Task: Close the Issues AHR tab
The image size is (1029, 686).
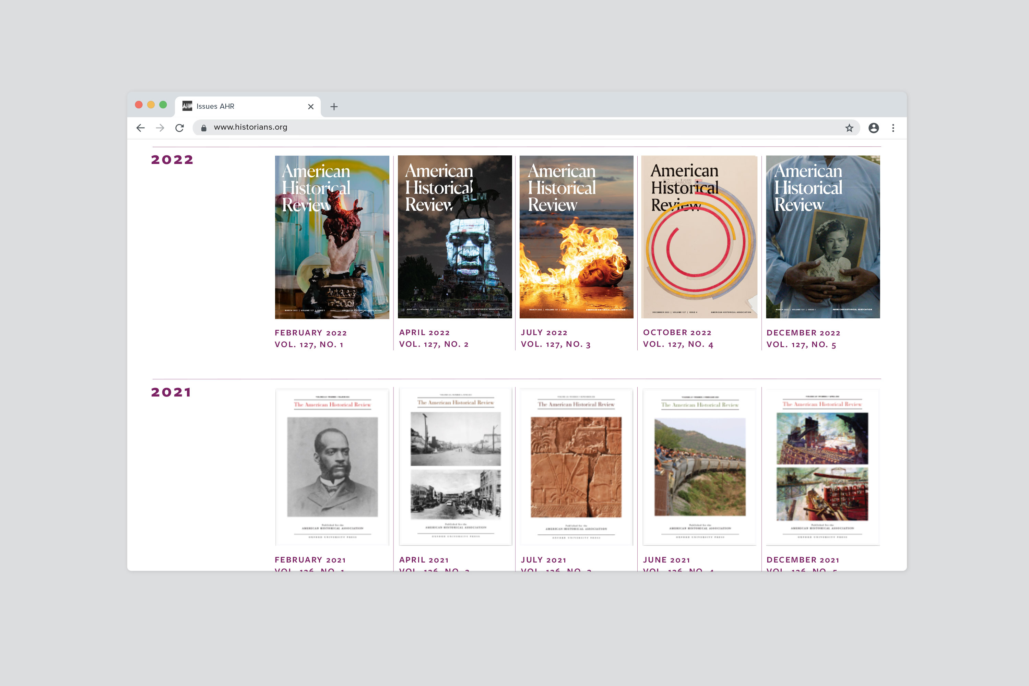Action: [311, 107]
